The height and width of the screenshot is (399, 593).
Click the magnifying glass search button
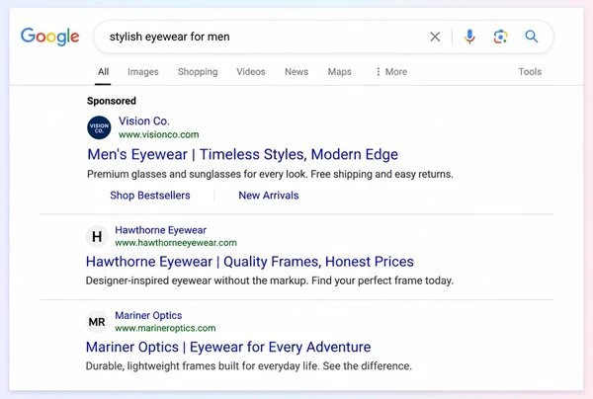tap(532, 37)
